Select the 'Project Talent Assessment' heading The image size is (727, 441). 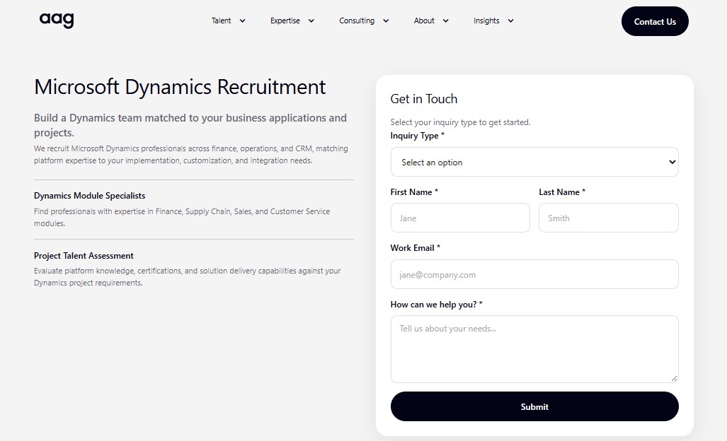coord(84,256)
